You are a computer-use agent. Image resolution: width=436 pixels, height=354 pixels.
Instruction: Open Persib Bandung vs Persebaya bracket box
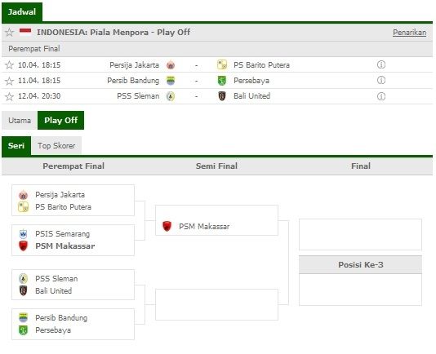73,324
